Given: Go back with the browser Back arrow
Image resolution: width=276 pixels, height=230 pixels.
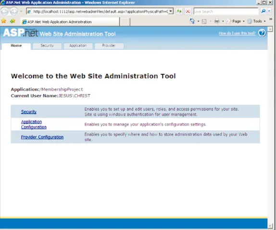Looking at the screenshot, I should [x=5, y=11].
